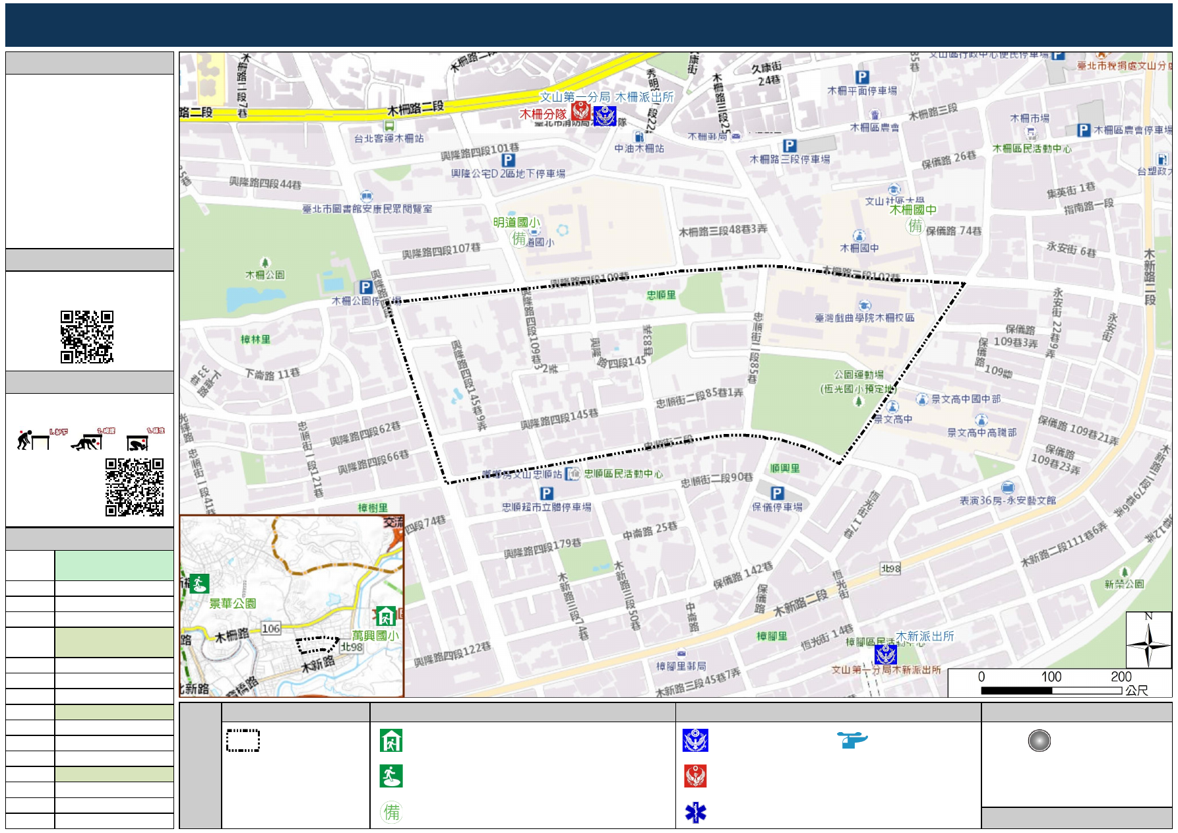
Task: Click the first drop-down earthquake pictogram
Action: click(x=33, y=440)
